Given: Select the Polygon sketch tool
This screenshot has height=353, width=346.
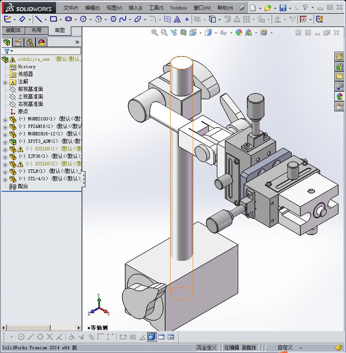Looking at the screenshot, I should pos(113,19).
